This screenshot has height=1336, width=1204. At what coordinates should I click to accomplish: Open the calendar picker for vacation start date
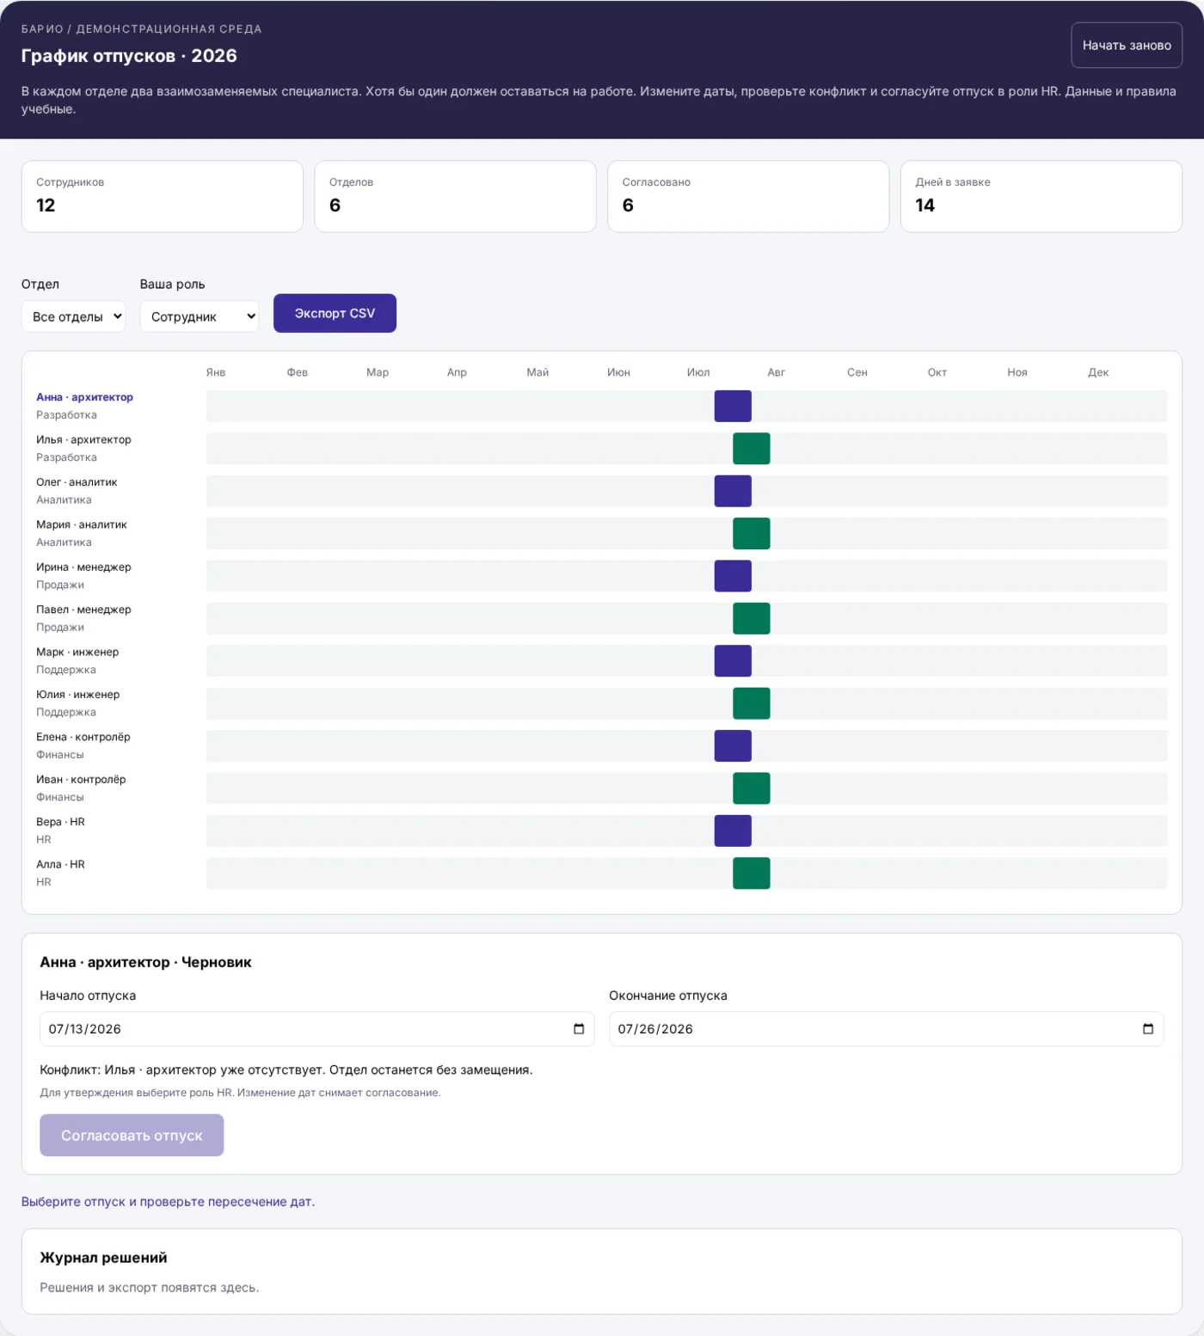click(x=579, y=1029)
